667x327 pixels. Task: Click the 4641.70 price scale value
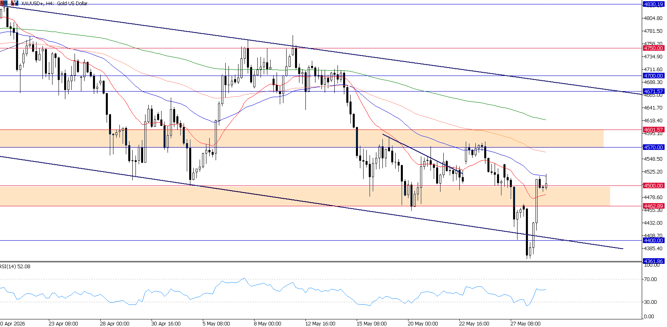(x=653, y=108)
